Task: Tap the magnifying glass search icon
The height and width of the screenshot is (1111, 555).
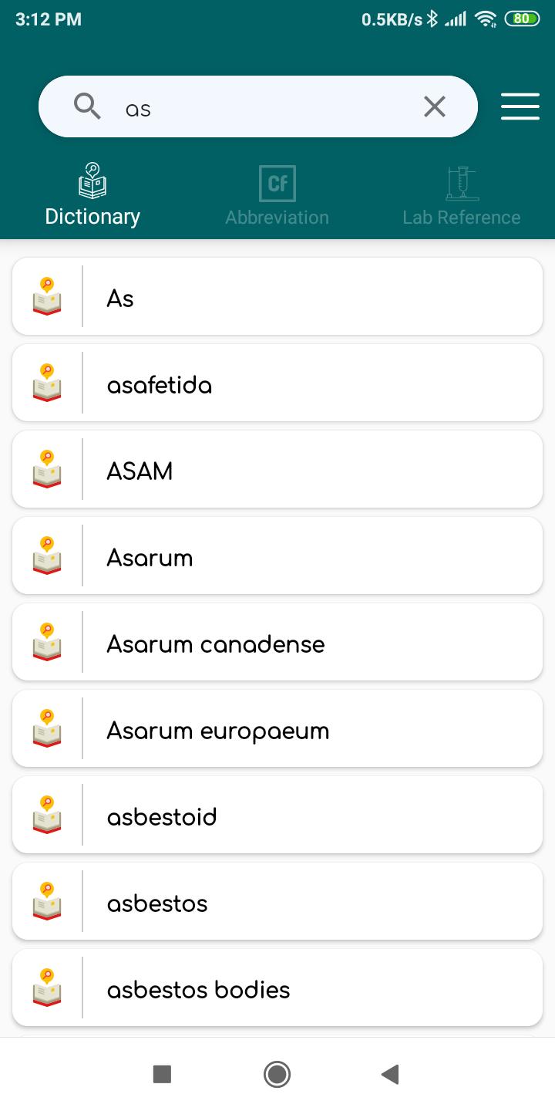Action: pos(87,106)
